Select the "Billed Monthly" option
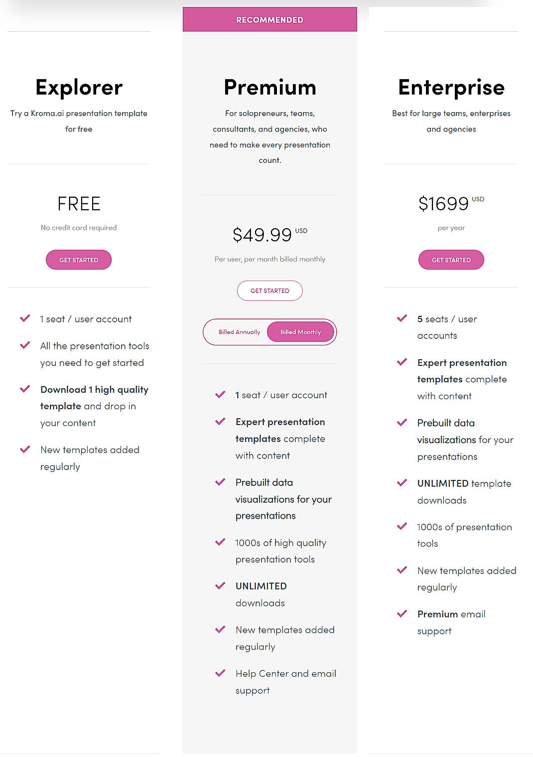 pos(301,331)
